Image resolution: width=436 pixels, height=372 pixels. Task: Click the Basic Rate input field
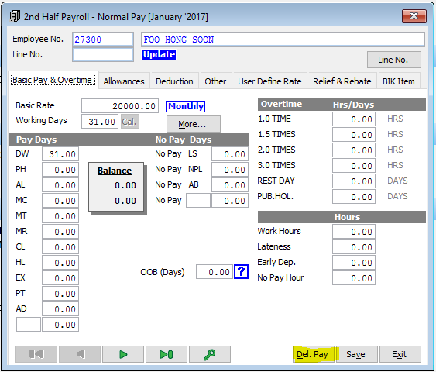(120, 106)
